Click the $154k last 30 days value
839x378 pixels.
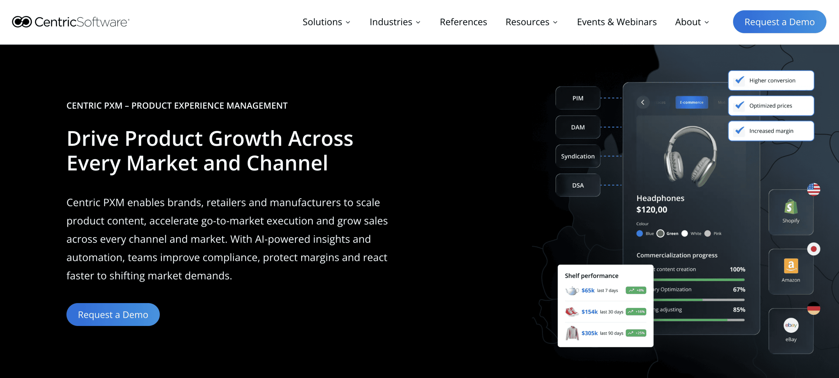click(x=602, y=312)
